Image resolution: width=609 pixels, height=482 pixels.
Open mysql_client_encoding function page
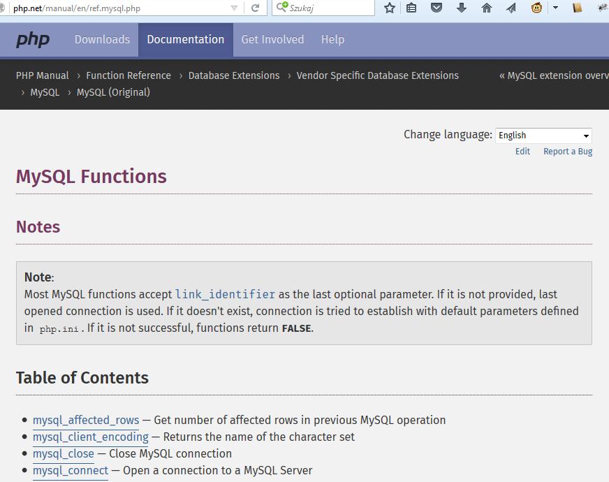[91, 437]
